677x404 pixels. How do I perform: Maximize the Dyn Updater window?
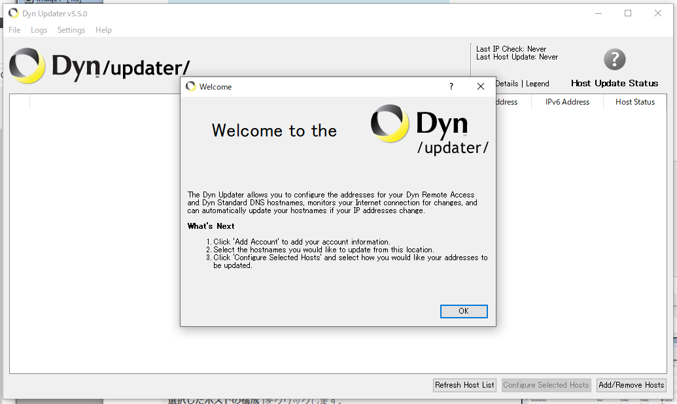(x=628, y=13)
